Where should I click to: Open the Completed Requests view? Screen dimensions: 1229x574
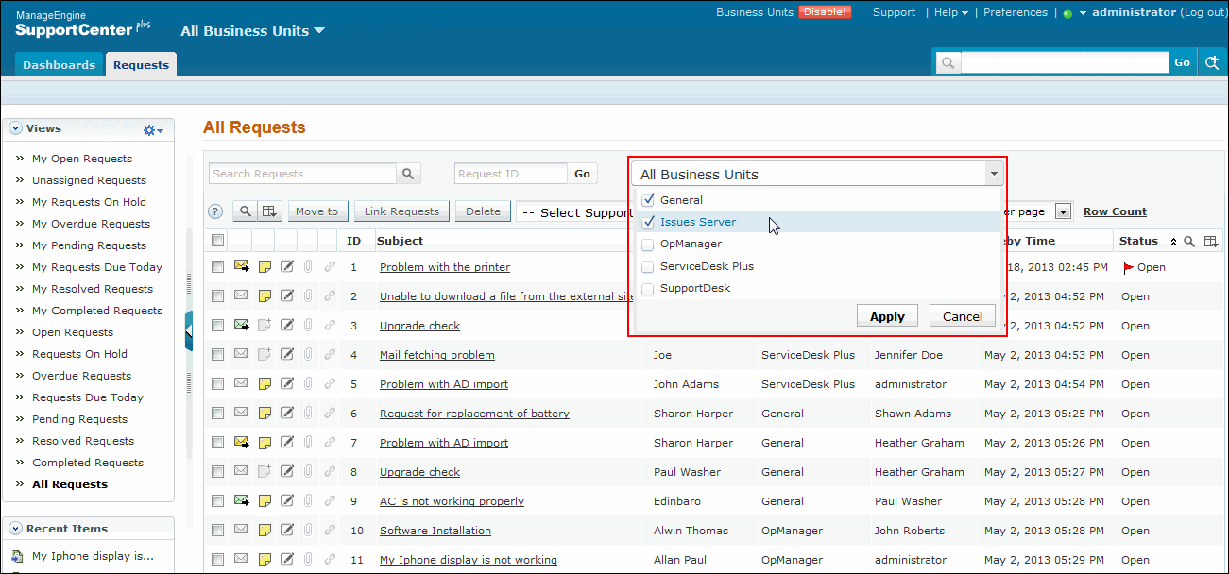point(88,463)
